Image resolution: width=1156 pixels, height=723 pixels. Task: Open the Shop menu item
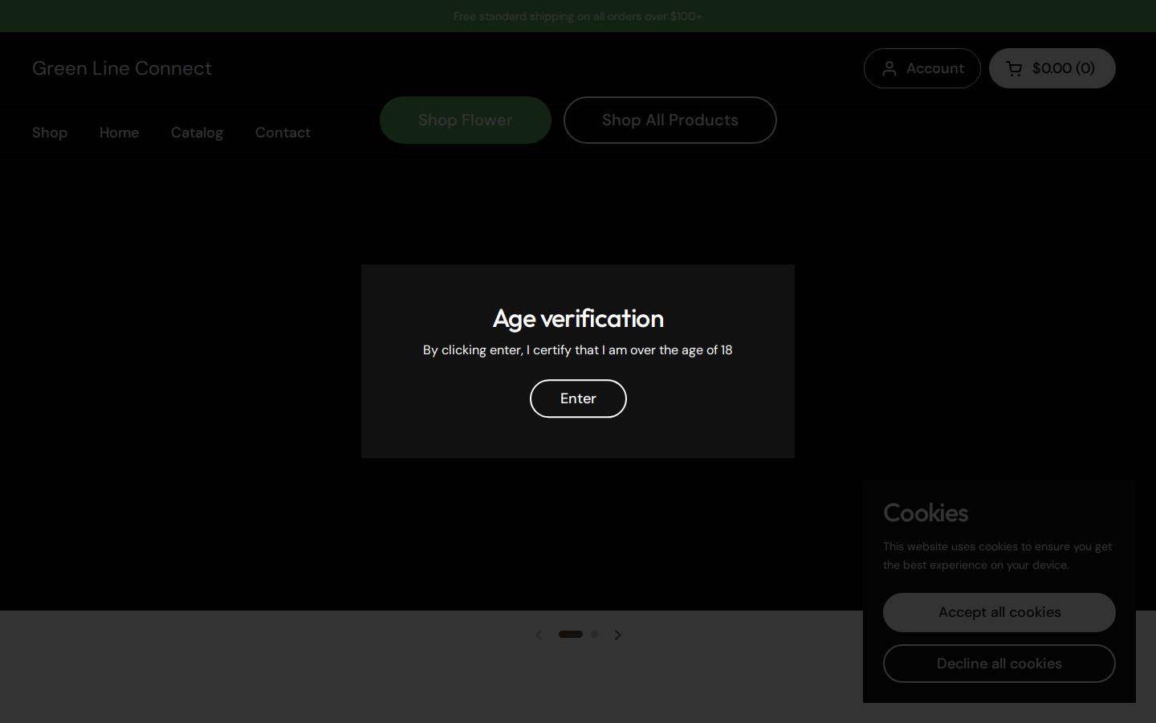pyautogui.click(x=50, y=133)
